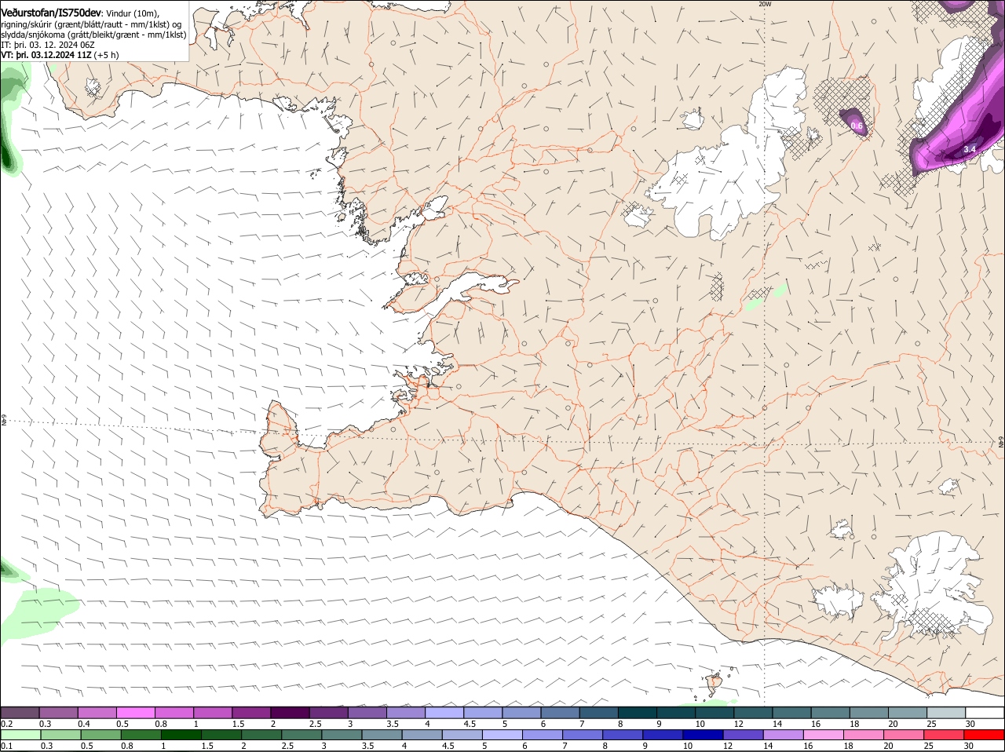Select the upper legend swatch labeled 6
This screenshot has width=1005, height=752.
(x=560, y=713)
